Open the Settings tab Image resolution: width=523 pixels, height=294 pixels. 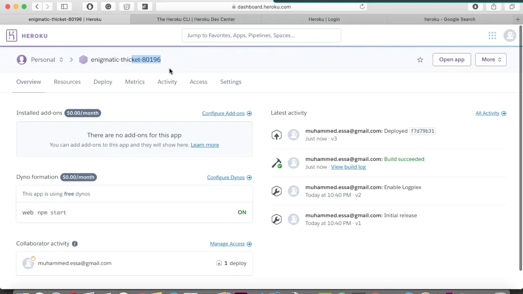pyautogui.click(x=230, y=82)
